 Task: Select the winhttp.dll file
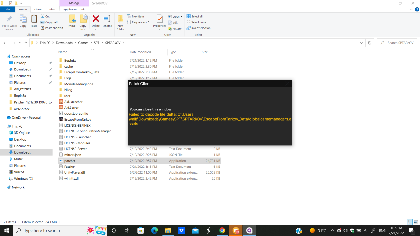pyautogui.click(x=72, y=178)
